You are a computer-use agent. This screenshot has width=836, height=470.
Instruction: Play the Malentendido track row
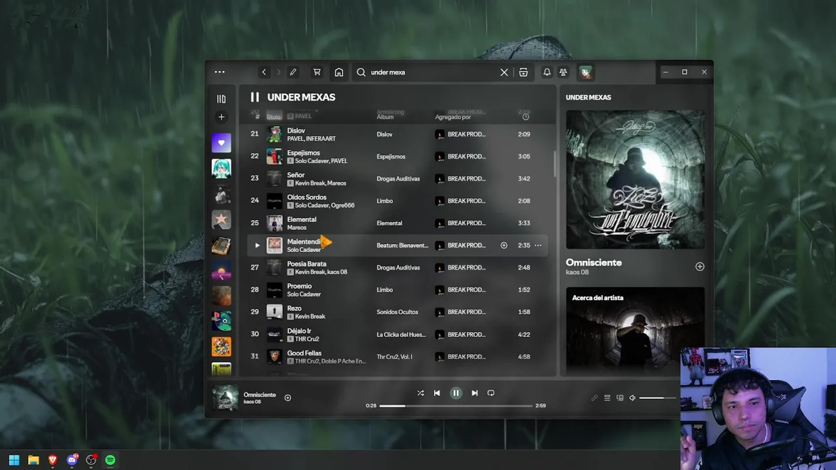(x=257, y=245)
